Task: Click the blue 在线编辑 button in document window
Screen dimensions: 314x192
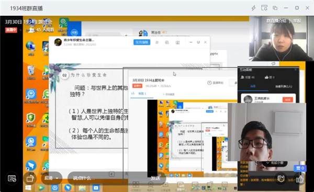Action: (x=142, y=42)
